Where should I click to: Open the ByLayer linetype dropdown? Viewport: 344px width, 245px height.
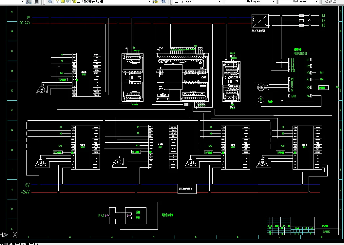click(x=274, y=1)
